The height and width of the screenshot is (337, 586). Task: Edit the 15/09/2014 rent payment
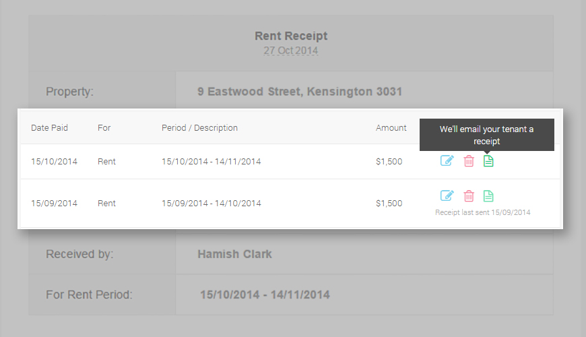coord(447,196)
